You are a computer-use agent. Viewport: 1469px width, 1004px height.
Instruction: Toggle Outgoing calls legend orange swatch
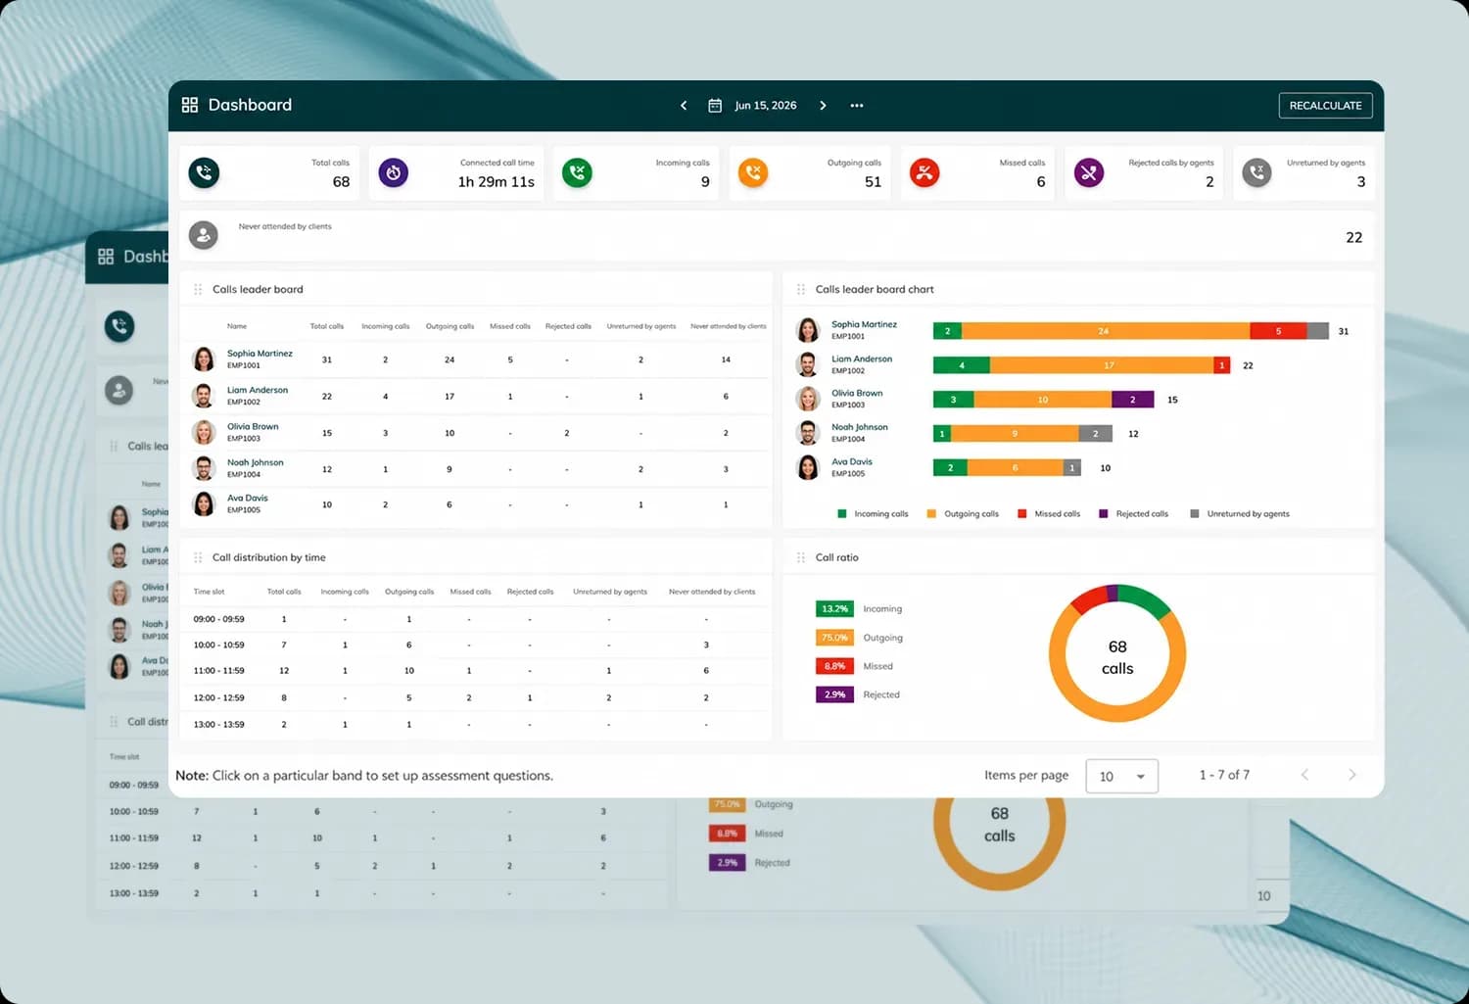[x=931, y=513]
